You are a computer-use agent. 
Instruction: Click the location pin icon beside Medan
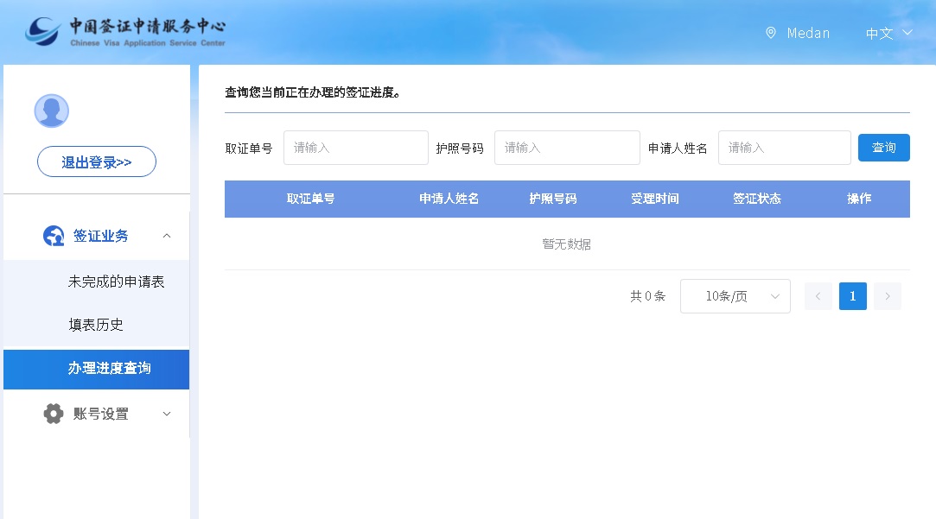tap(771, 33)
